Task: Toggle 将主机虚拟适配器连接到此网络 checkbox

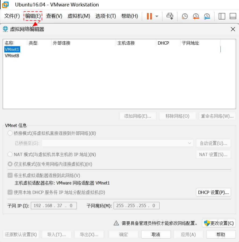Action: click(10, 175)
